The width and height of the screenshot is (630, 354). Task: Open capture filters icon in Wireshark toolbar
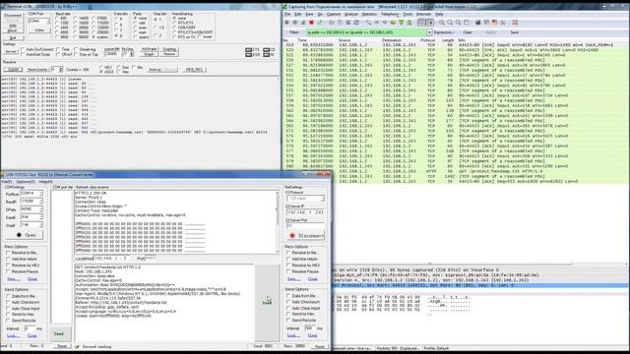point(477,23)
